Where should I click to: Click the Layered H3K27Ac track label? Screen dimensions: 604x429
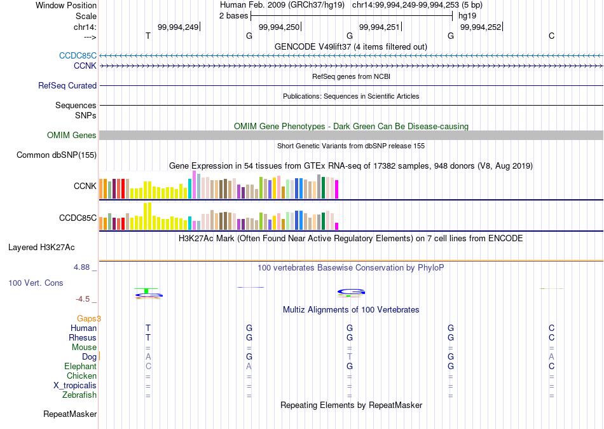[x=41, y=248]
